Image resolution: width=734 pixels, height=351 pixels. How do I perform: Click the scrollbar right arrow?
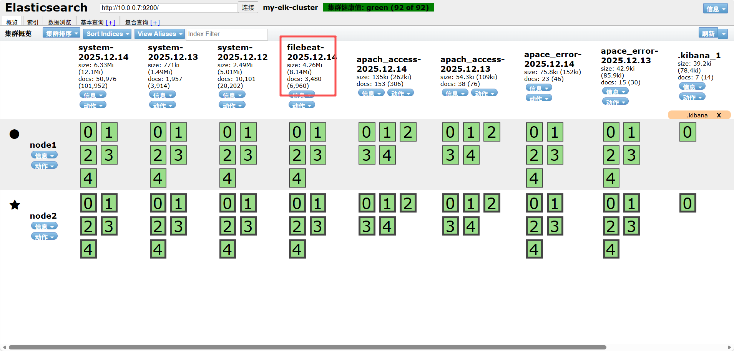[x=729, y=347]
